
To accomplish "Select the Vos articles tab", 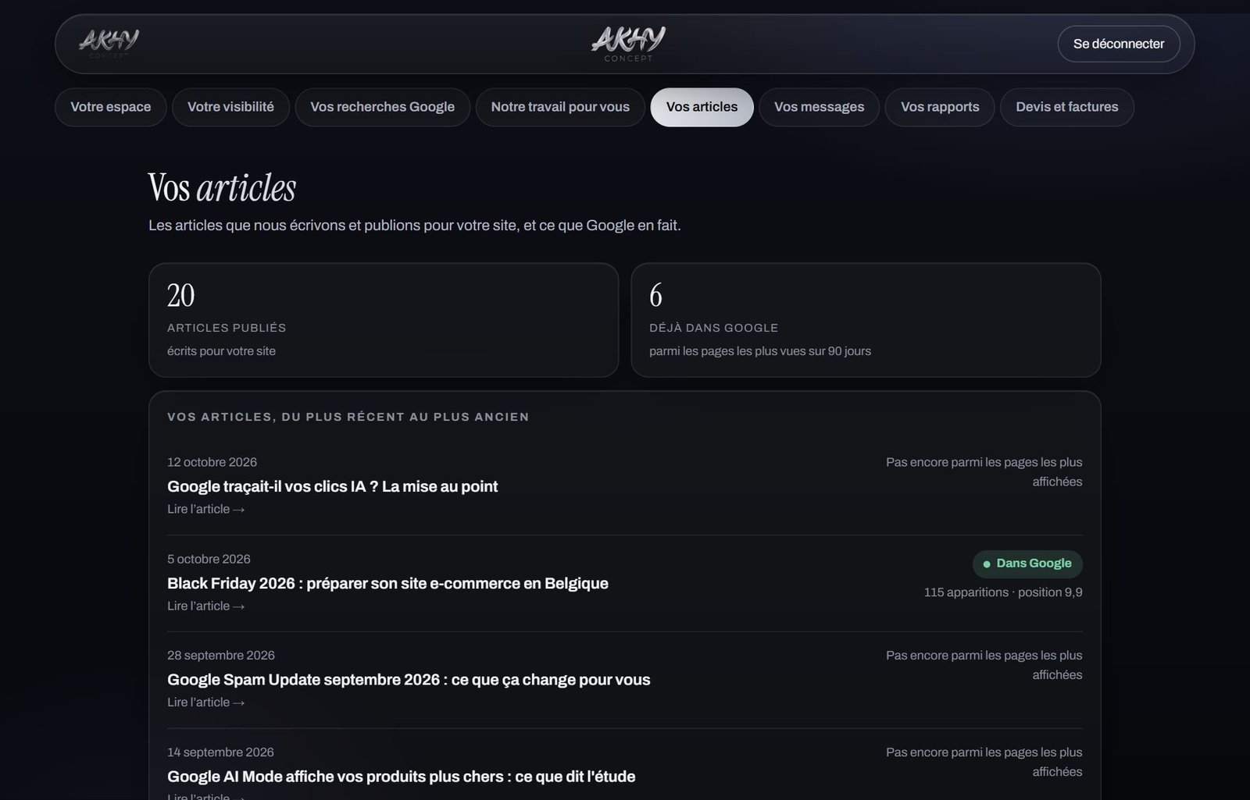I will [x=702, y=107].
